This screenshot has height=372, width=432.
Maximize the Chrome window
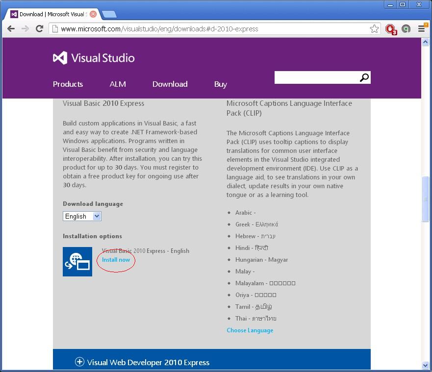pyautogui.click(x=403, y=5)
